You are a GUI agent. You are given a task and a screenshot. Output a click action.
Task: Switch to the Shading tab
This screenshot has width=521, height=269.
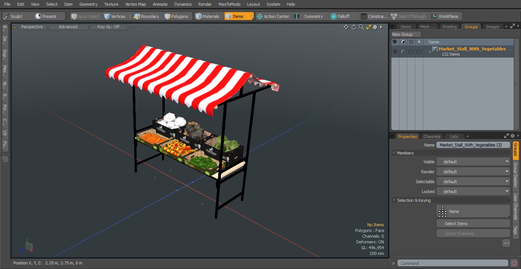point(449,27)
